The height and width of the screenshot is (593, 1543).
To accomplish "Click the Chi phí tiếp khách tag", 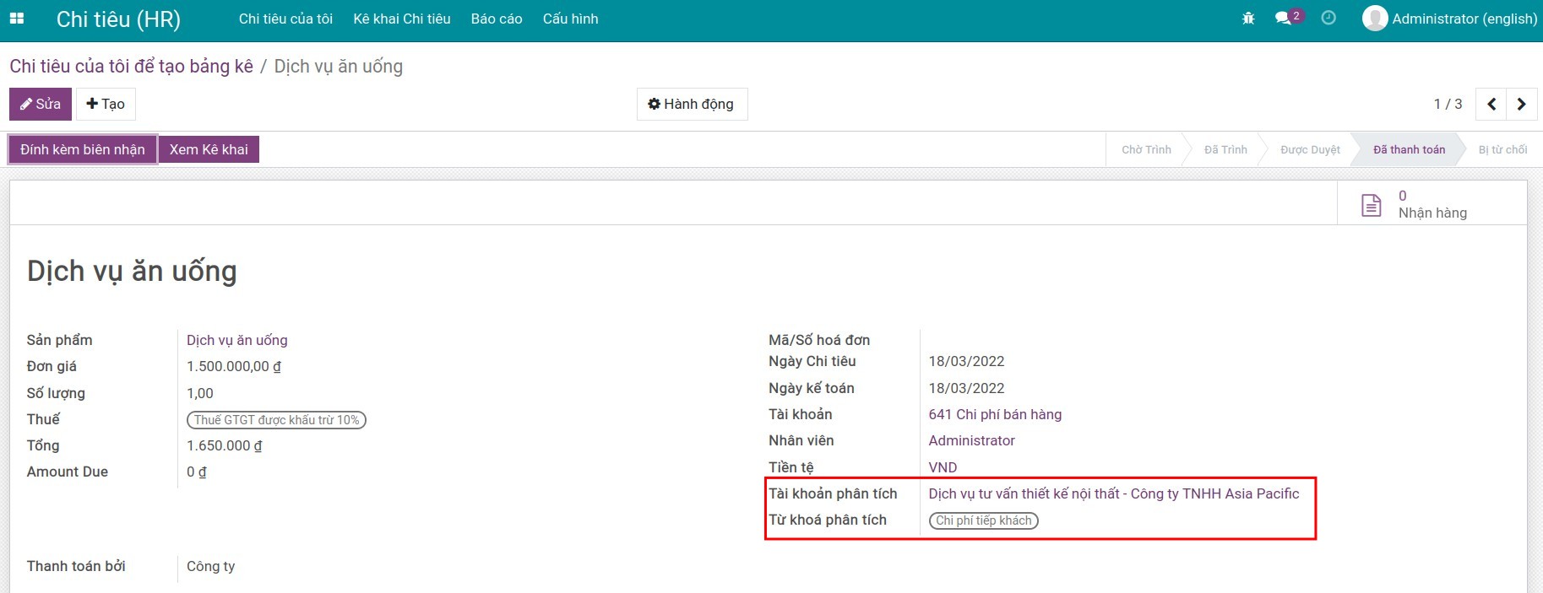I will [x=983, y=520].
